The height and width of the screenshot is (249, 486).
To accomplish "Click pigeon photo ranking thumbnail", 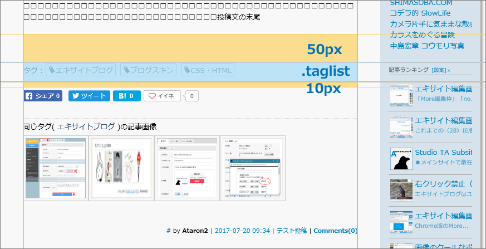I will tap(401, 190).
